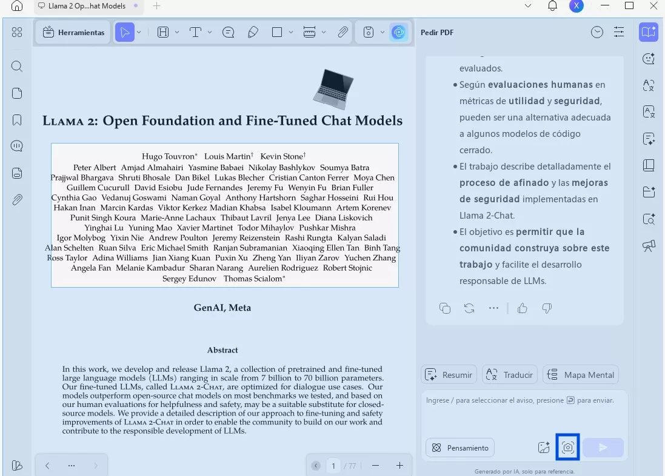
Task: Open the attachments paperclip in left sidebar
Action: click(x=17, y=200)
